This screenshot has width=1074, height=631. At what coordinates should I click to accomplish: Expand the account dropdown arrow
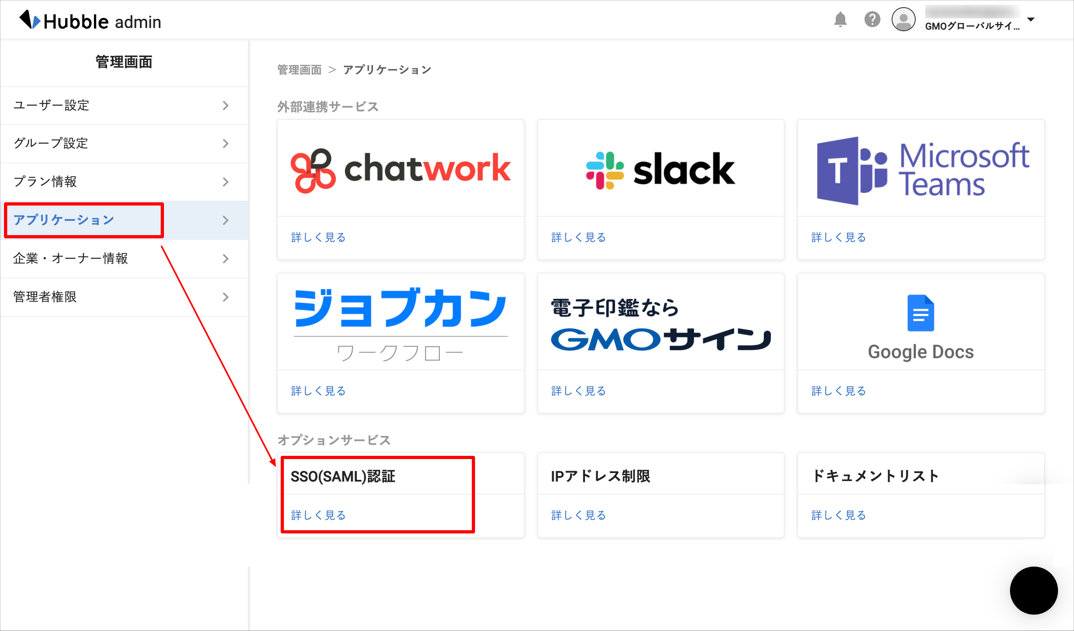coord(1031,20)
